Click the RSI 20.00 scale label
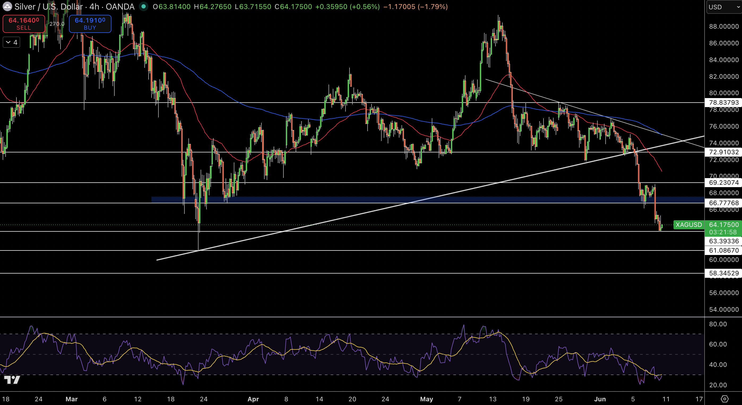 click(718, 385)
